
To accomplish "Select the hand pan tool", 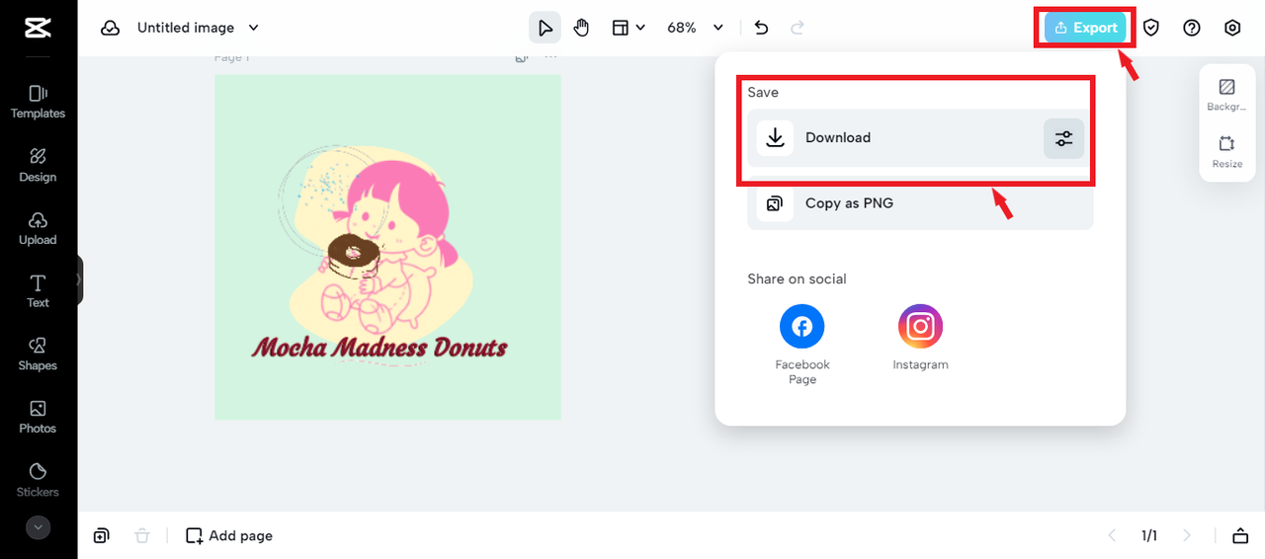I will pos(581,28).
